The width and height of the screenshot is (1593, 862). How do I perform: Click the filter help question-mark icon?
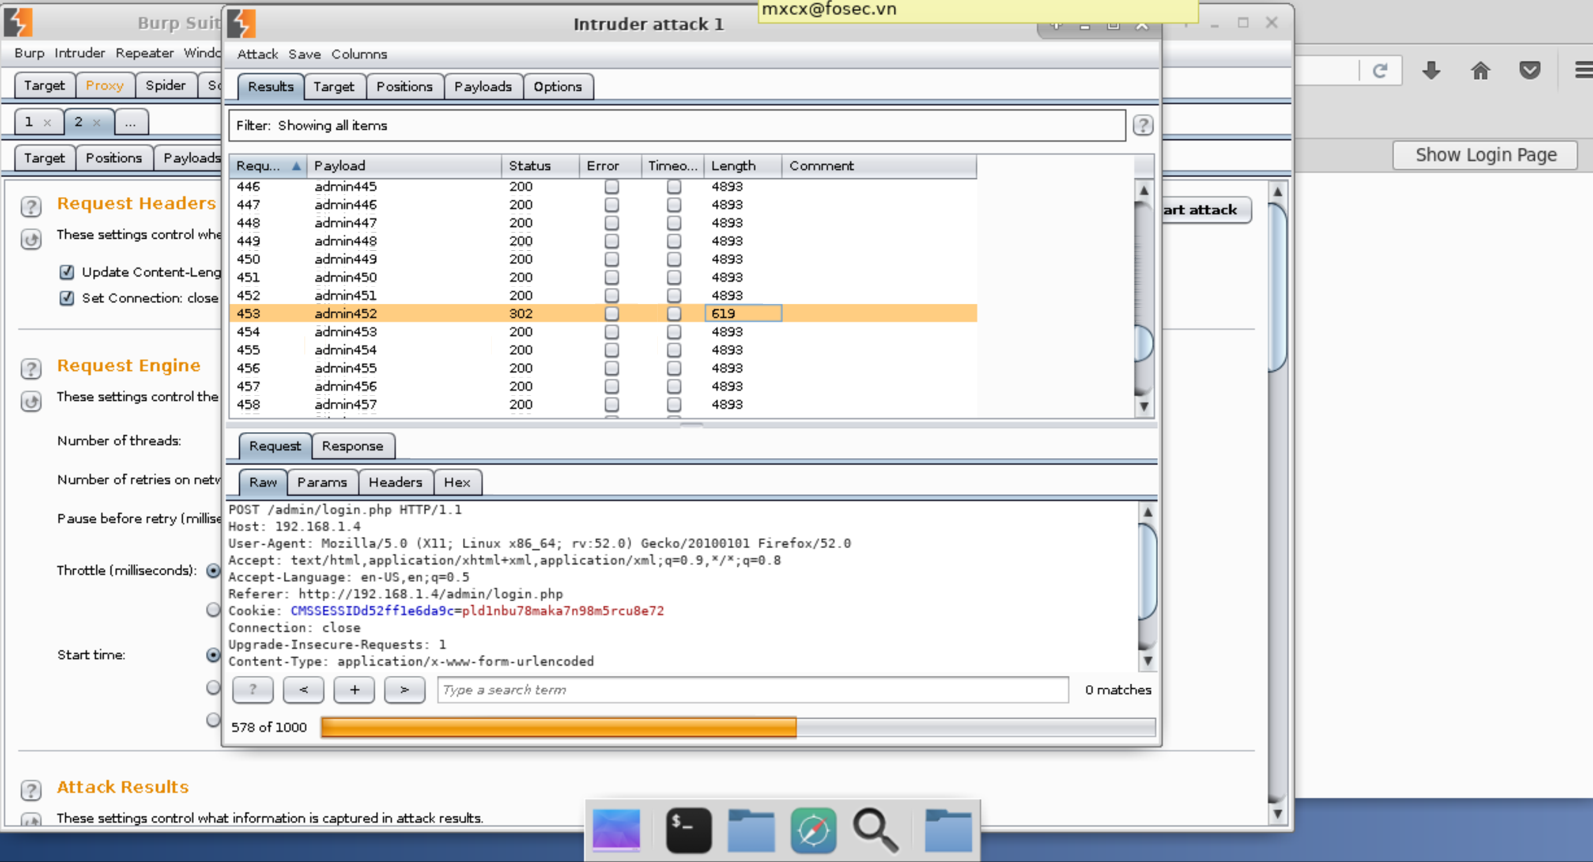(x=1142, y=126)
